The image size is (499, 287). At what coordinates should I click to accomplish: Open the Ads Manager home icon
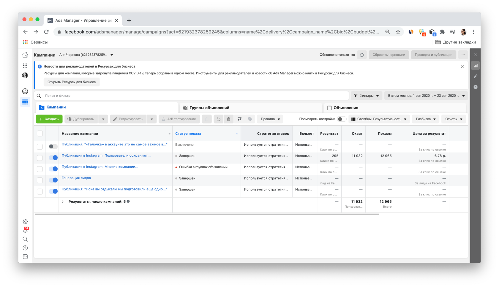(25, 55)
